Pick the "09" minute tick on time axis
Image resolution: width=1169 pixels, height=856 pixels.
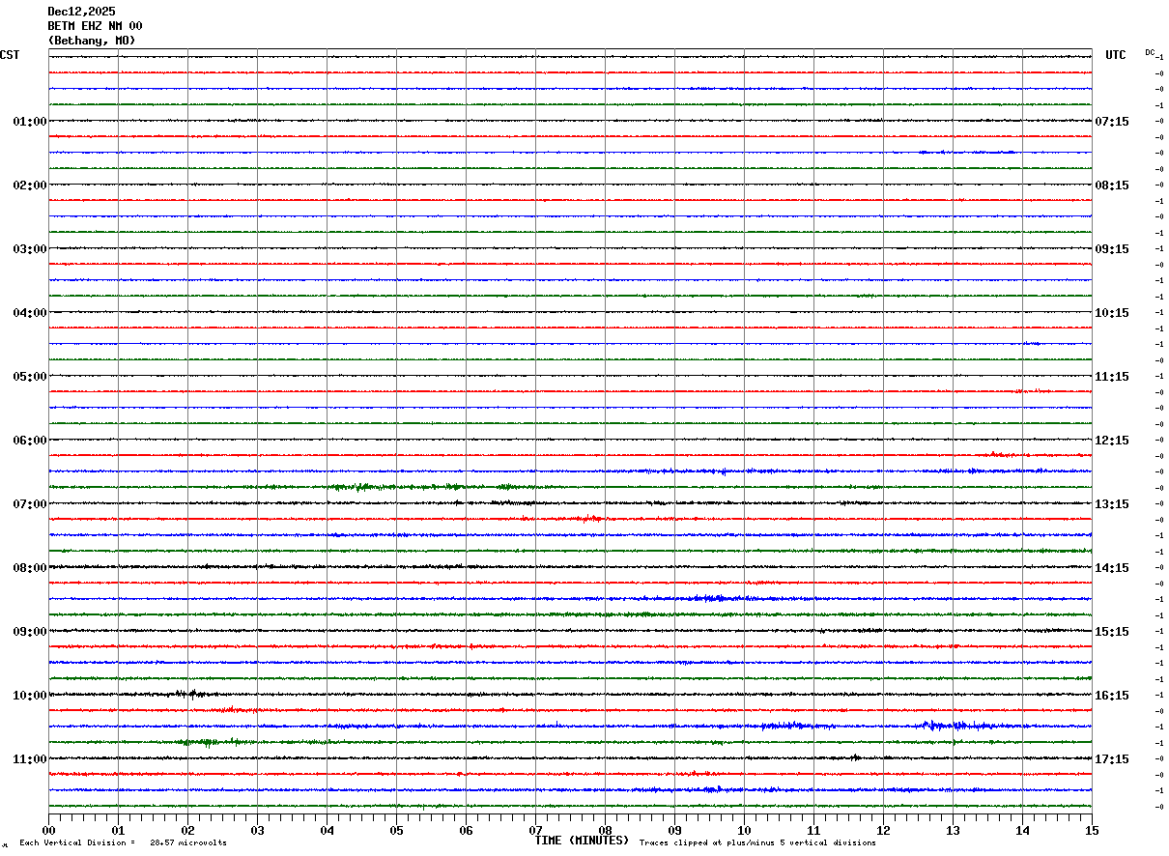pos(674,830)
